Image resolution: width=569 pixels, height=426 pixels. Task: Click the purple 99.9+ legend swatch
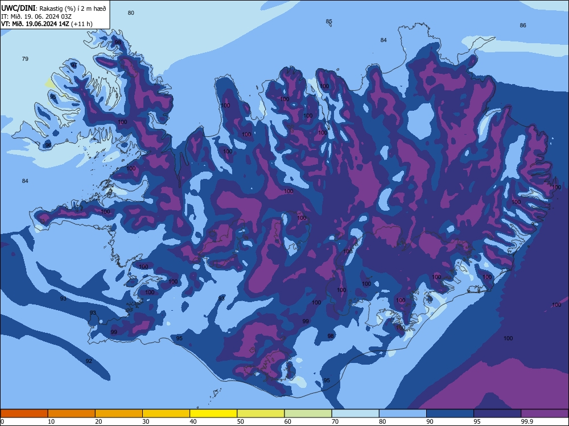(x=545, y=414)
